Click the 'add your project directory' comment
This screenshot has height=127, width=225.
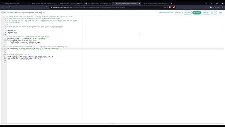point(28,37)
